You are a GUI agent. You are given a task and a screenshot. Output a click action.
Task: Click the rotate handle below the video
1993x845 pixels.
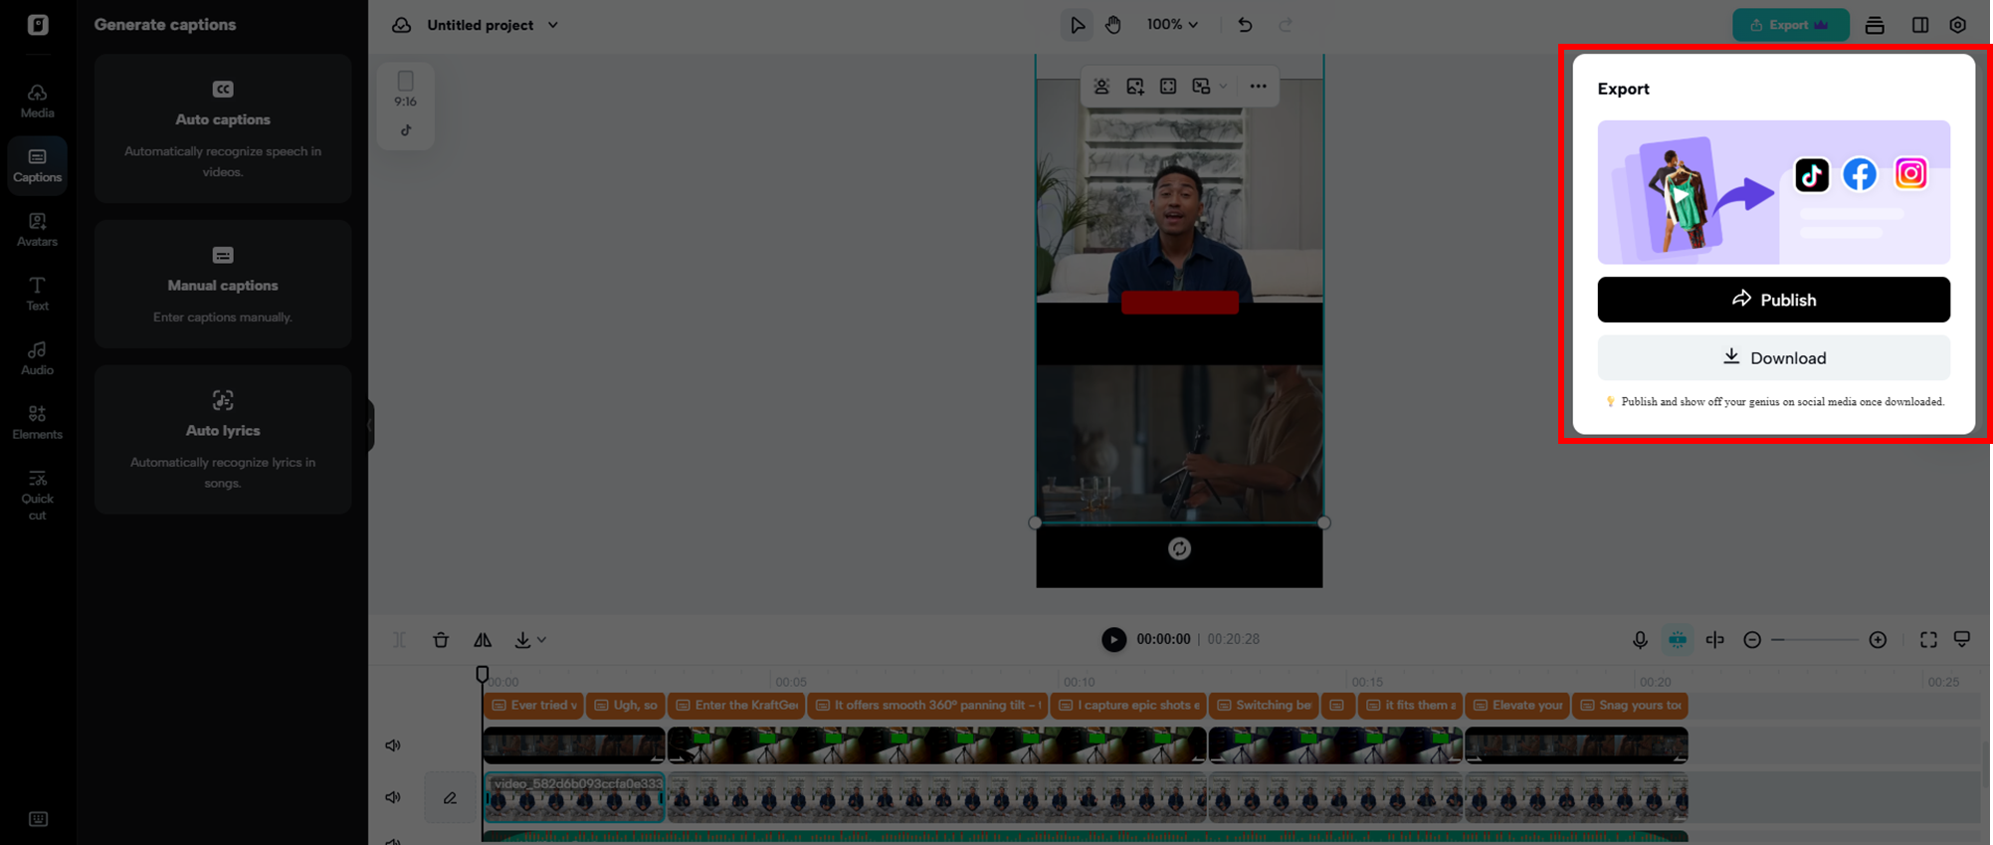point(1179,548)
